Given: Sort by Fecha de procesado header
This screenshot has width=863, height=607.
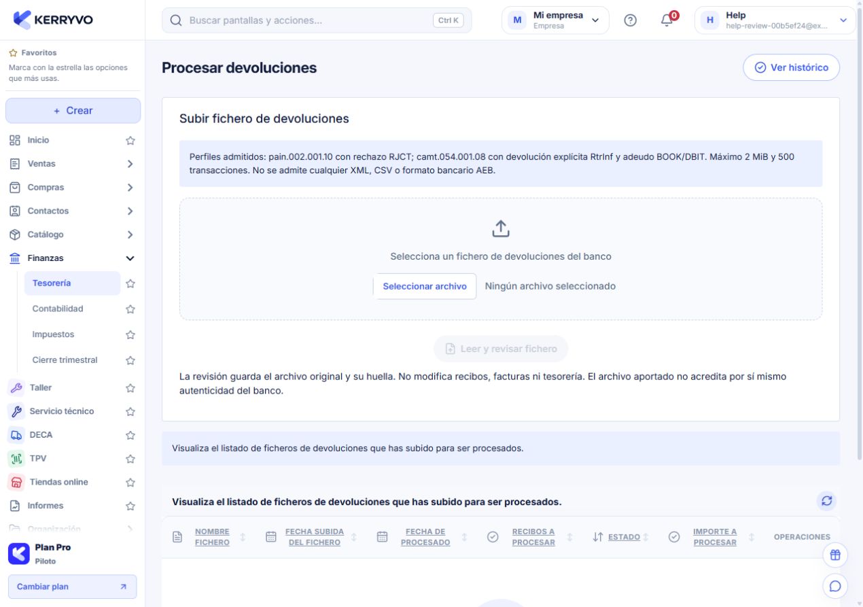Looking at the screenshot, I should pos(425,537).
